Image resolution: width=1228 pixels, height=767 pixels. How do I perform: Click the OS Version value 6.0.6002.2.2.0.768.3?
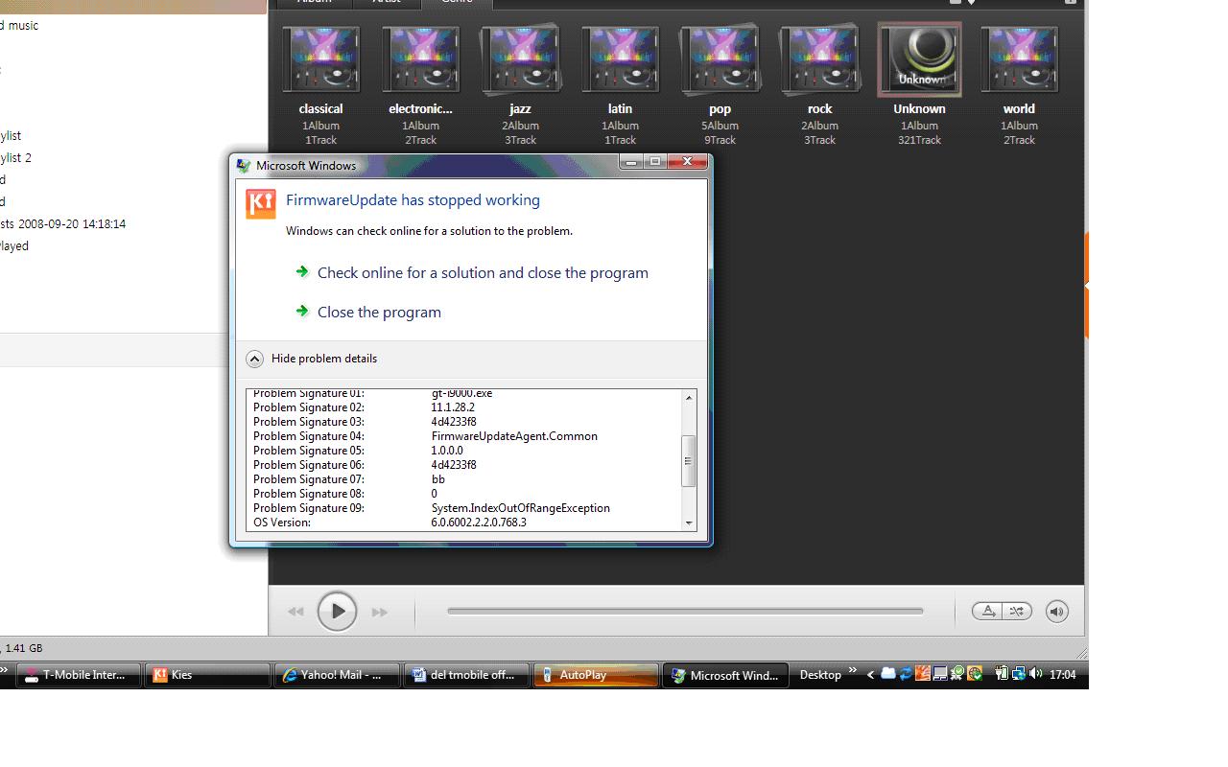tap(479, 523)
